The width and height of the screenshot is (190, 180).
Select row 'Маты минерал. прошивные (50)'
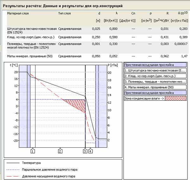point(98,56)
